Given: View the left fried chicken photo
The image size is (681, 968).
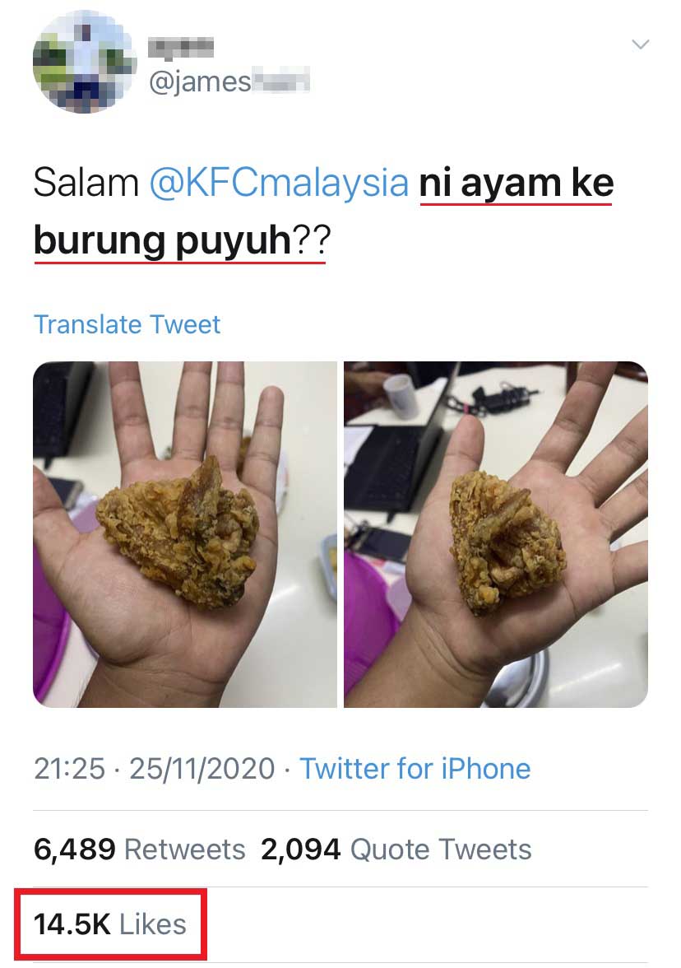Looking at the screenshot, I should pyautogui.click(x=185, y=535).
